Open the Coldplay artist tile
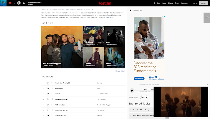Image resolution: width=210 pixels, height=119 pixels. click(x=94, y=58)
